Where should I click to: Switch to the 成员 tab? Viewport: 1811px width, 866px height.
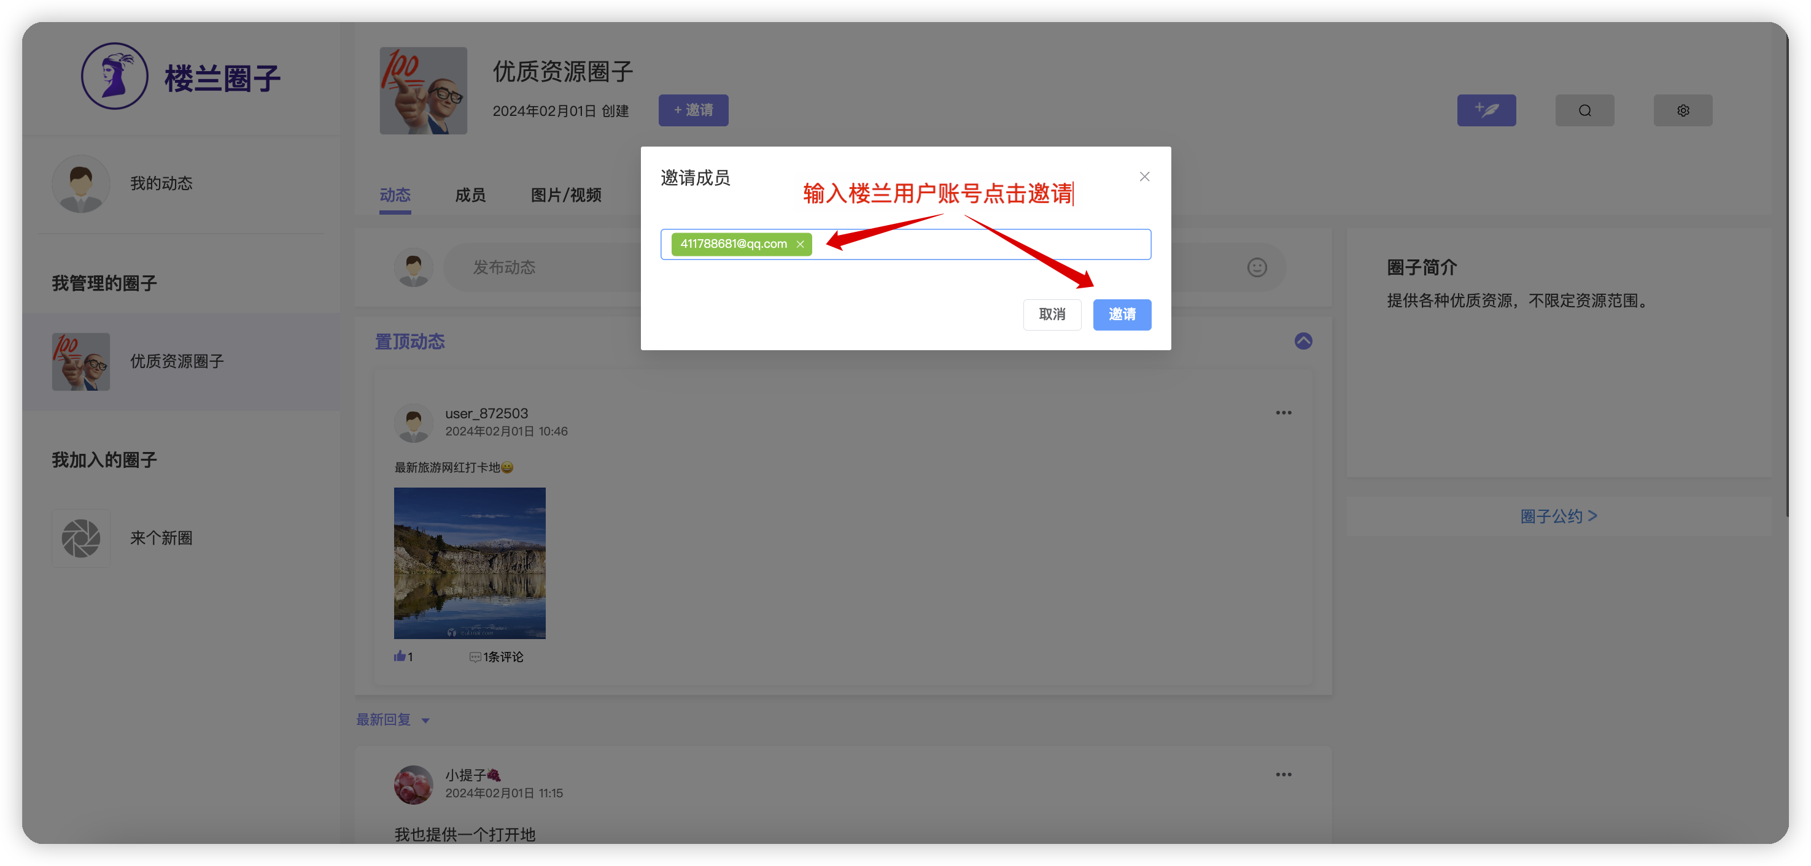click(x=470, y=195)
